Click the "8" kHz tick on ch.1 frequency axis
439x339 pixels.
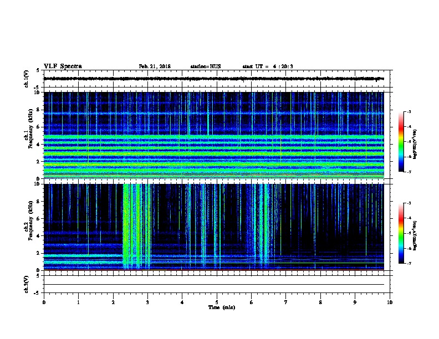pyautogui.click(x=38, y=110)
